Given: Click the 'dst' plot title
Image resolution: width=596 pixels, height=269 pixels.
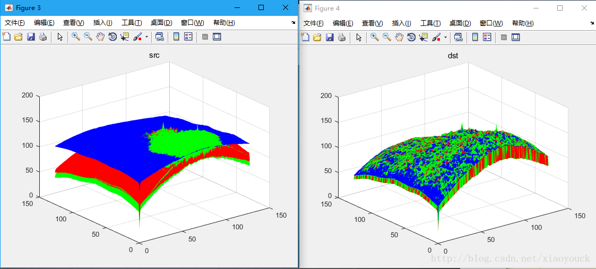Looking at the screenshot, I should click(453, 56).
